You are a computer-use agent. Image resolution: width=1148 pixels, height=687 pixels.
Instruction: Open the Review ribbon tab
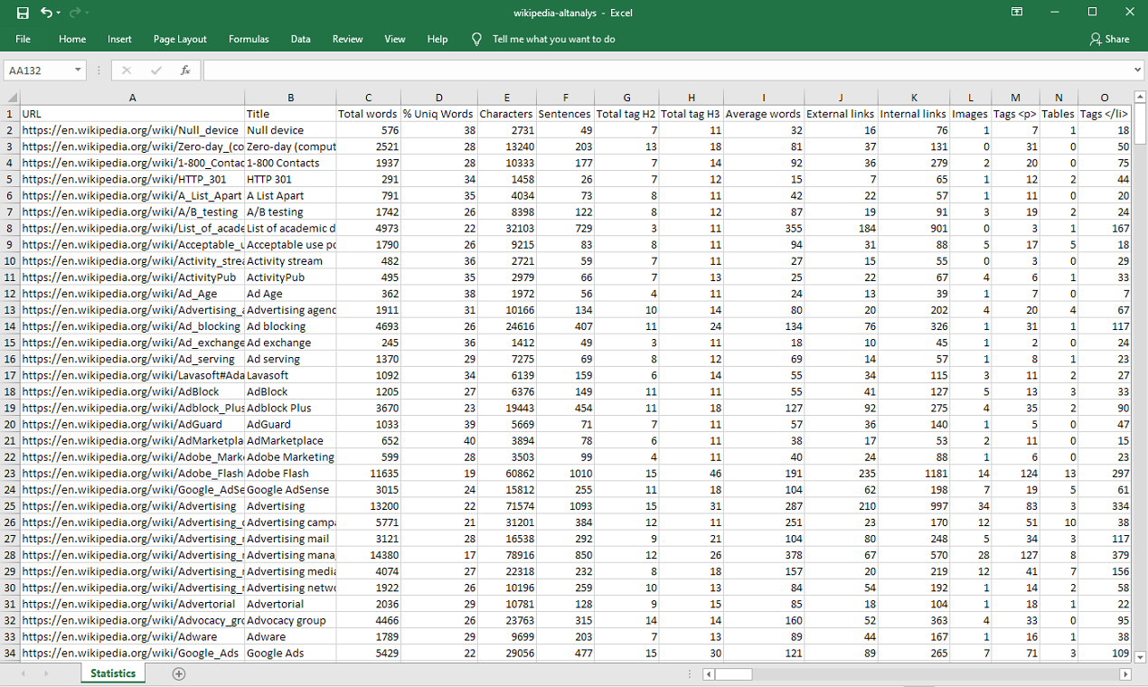[347, 39]
